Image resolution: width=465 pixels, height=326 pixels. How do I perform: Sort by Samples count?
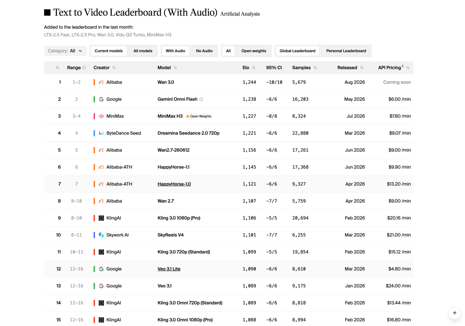coord(315,68)
